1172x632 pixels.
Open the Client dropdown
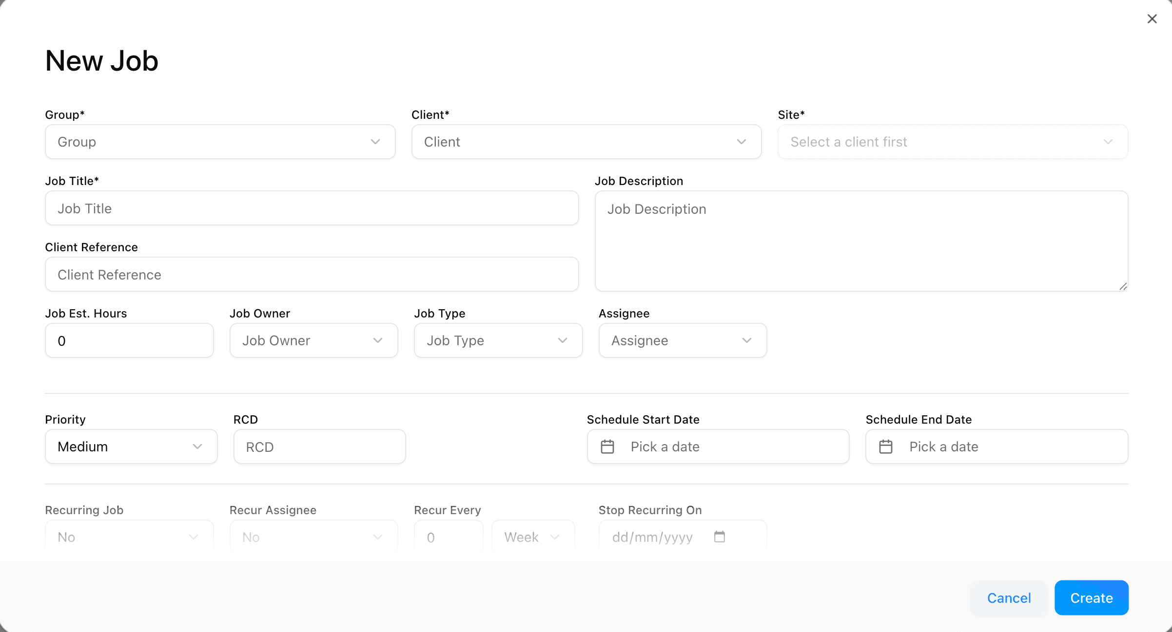(x=586, y=142)
